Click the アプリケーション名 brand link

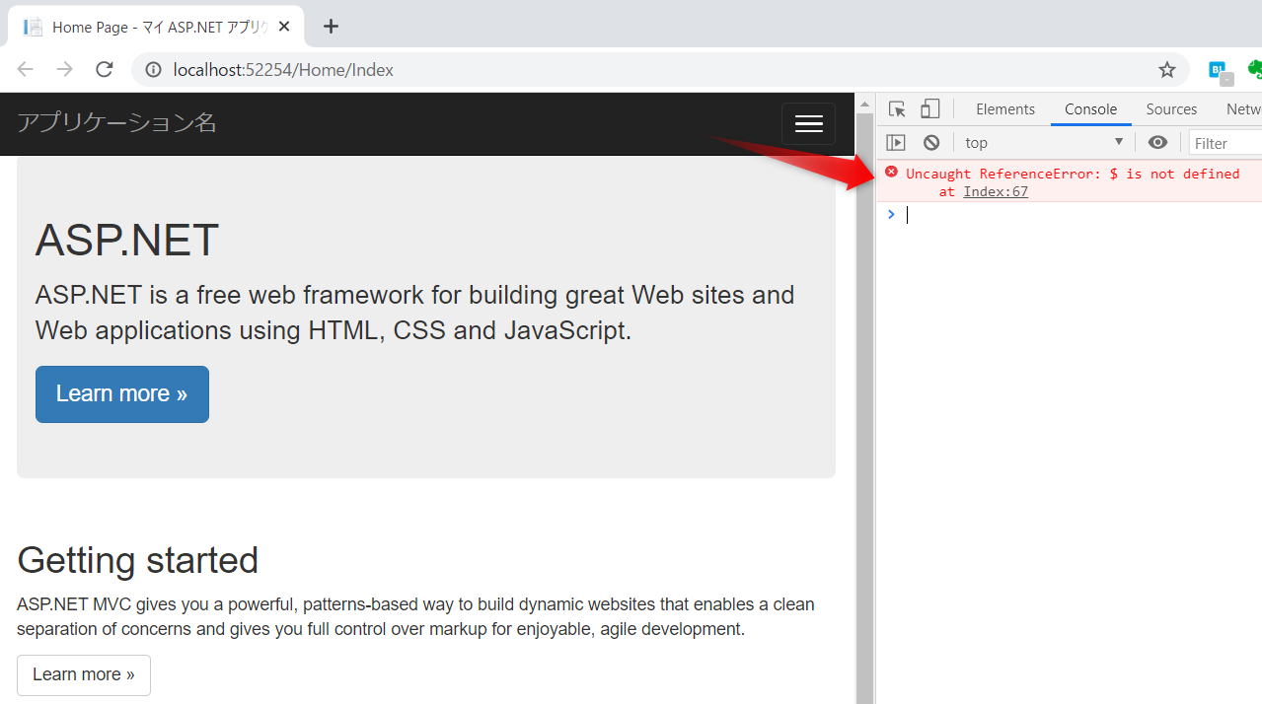click(x=116, y=123)
